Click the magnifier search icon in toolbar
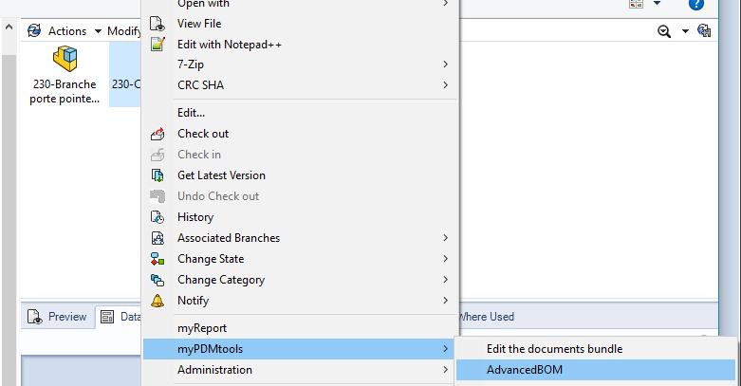The image size is (741, 386). tap(665, 31)
